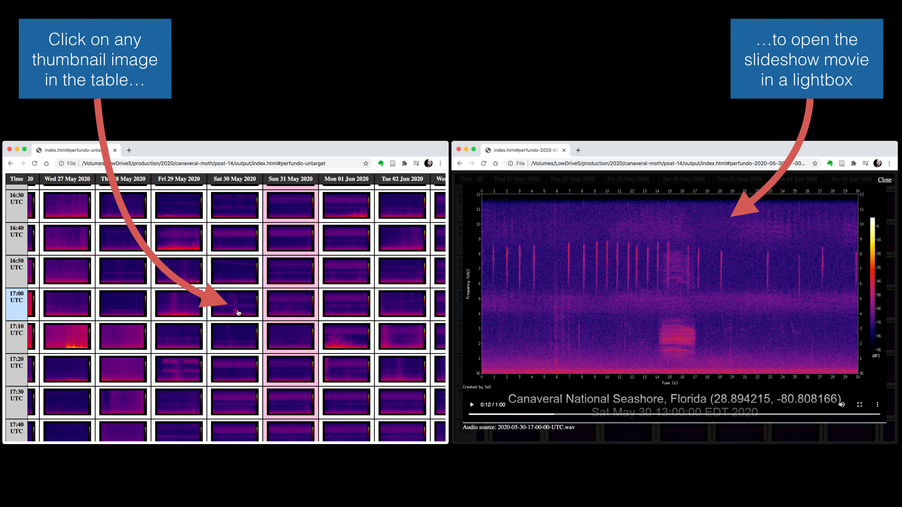Image resolution: width=902 pixels, height=507 pixels.
Task: Open Wed 27 May 17:10 UTC thumbnail
Action: pyautogui.click(x=67, y=337)
